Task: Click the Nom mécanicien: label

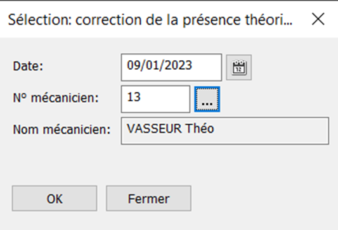Action: tap(62, 130)
